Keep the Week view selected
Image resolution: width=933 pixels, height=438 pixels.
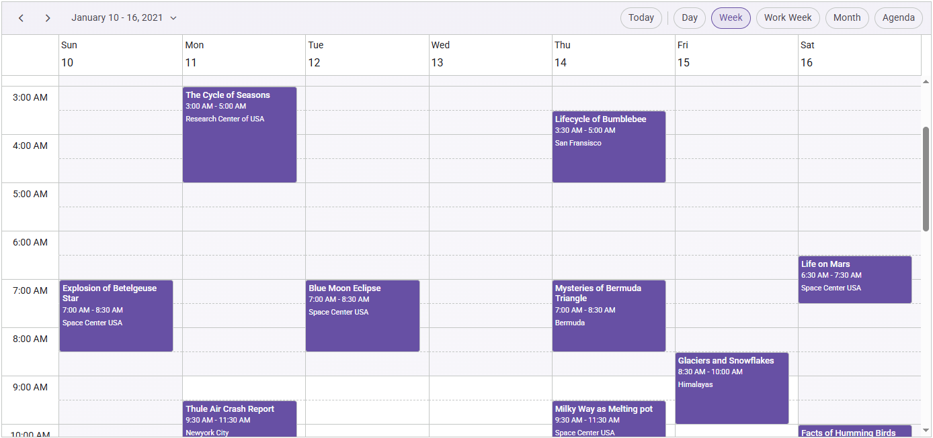click(x=731, y=17)
